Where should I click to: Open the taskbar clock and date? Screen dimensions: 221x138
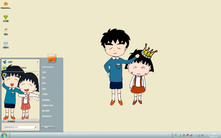click(x=214, y=135)
